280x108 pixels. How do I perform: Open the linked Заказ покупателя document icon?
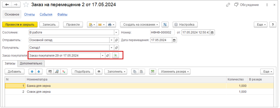[x=107, y=56]
